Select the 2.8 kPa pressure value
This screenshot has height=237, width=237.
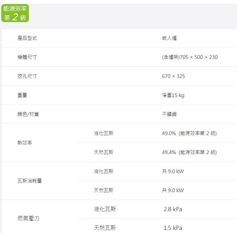click(173, 209)
